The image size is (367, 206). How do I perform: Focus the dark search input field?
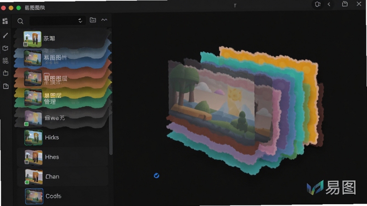(x=57, y=21)
